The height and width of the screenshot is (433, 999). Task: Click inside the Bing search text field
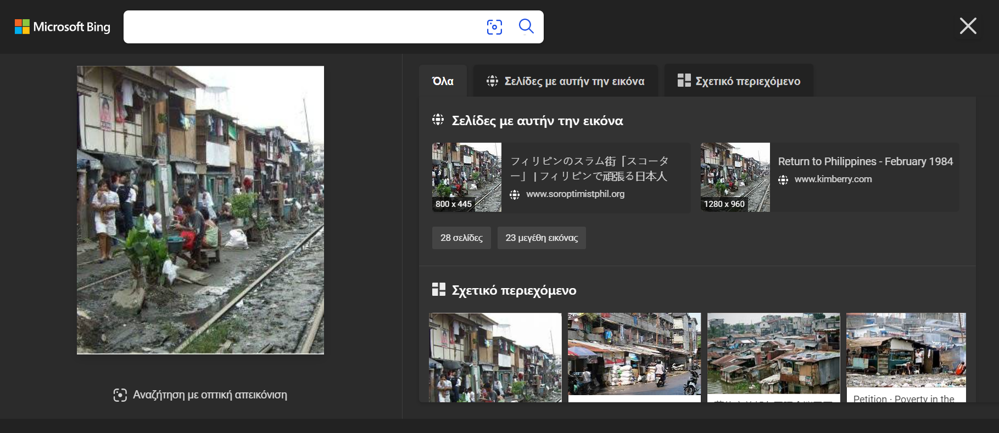[302, 27]
